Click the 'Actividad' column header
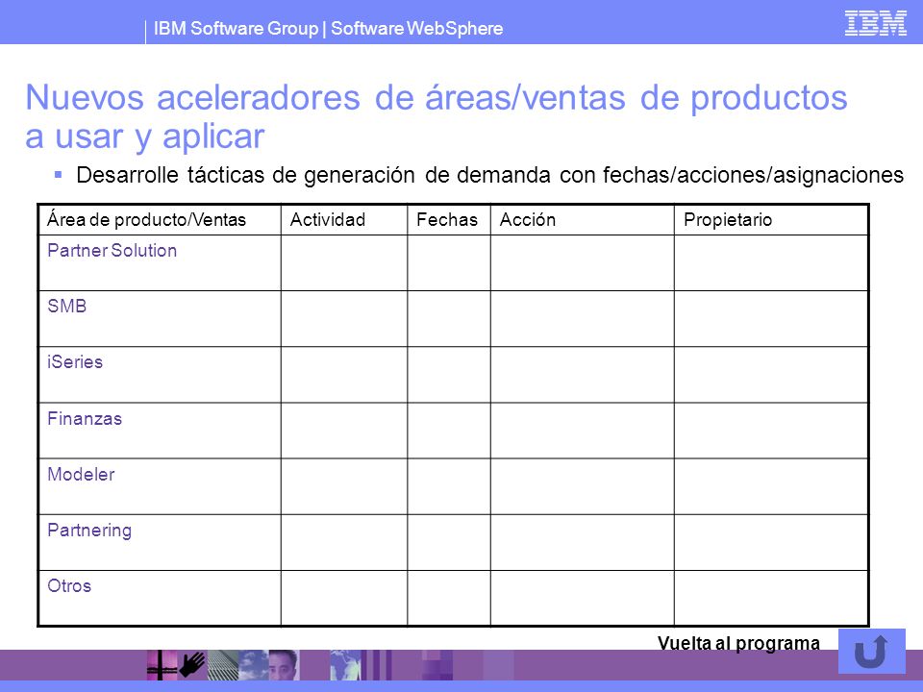 click(328, 219)
